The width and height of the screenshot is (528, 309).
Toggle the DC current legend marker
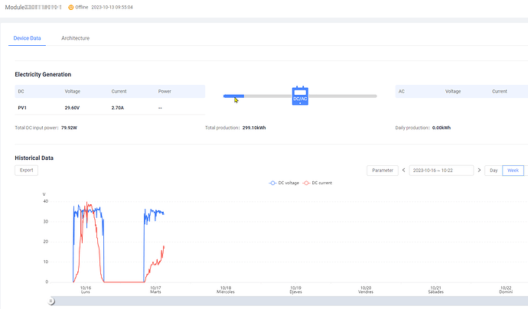click(x=306, y=183)
